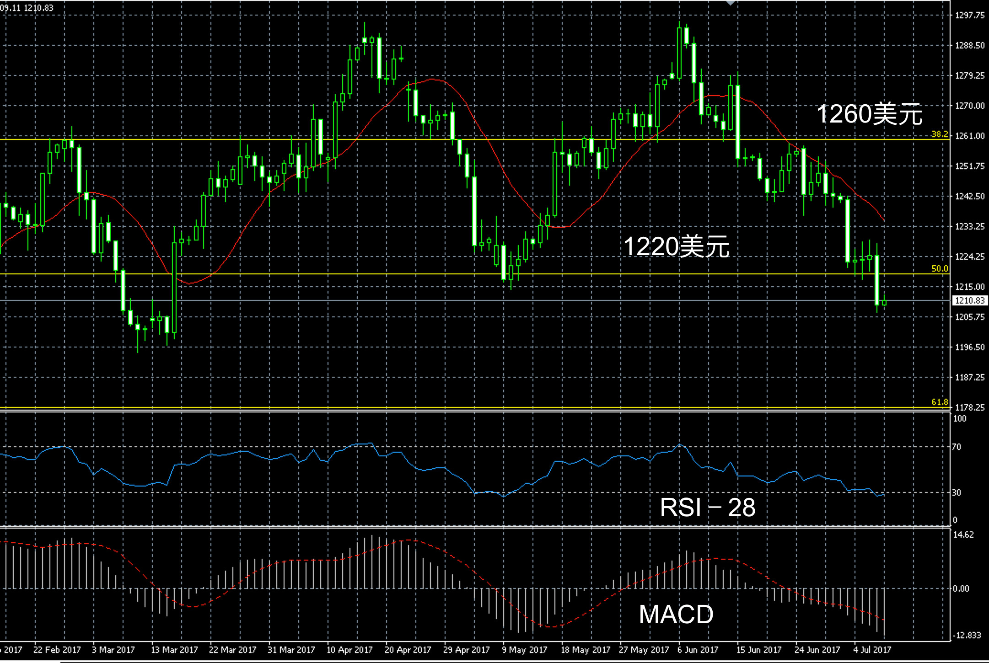
Task: Click the 9 May 2017 date label
Action: tap(525, 650)
